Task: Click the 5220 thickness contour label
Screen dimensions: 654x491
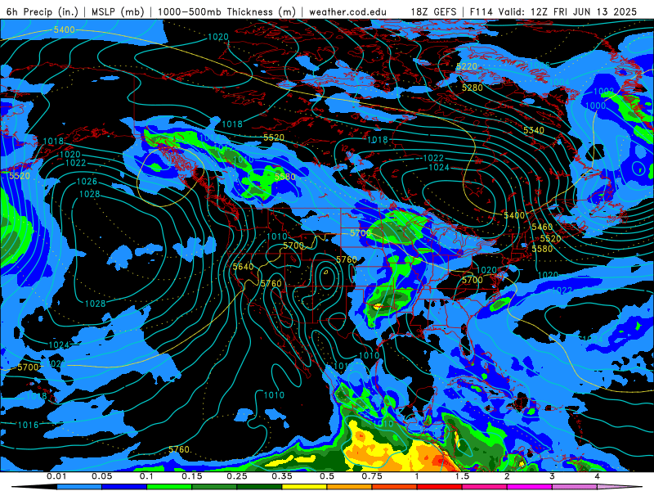Action: (x=466, y=66)
